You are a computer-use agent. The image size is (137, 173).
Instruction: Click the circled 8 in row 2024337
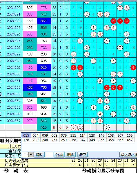[x=126, y=121]
